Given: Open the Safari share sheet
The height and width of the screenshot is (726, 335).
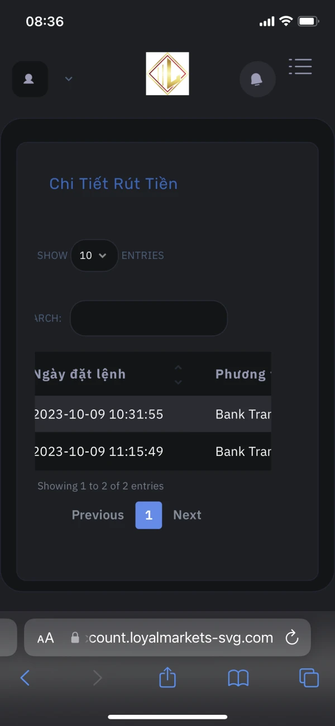Looking at the screenshot, I should click(x=167, y=678).
